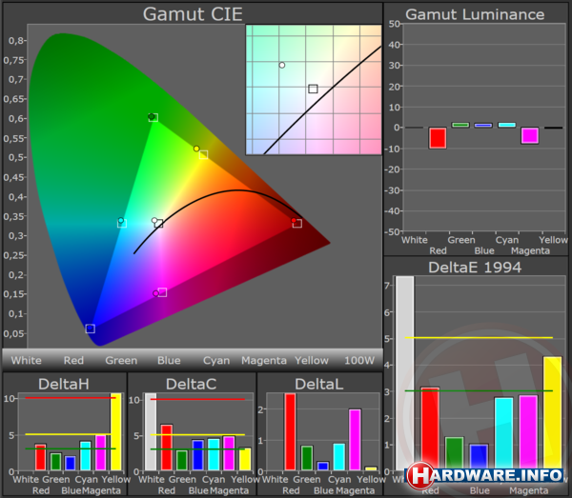Screen dimensions: 572x498
Task: Open the Magenta tab in color strip
Action: tap(264, 361)
